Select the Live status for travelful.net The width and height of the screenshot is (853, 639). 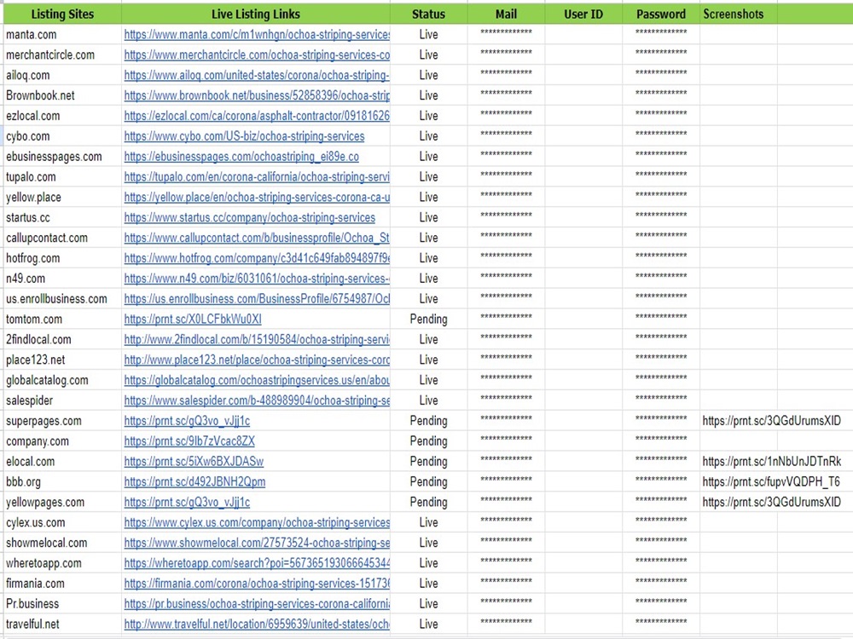tap(429, 625)
